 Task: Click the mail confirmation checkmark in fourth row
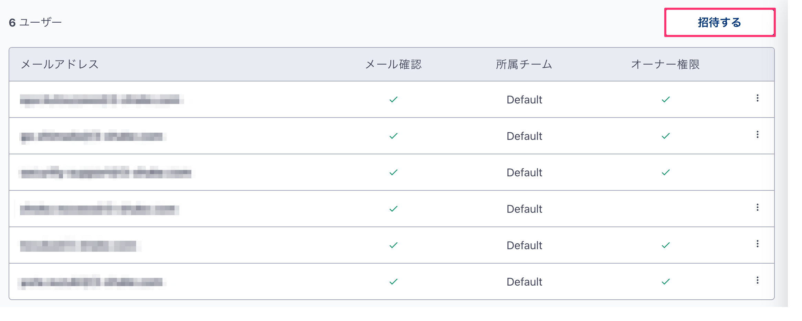pos(393,209)
